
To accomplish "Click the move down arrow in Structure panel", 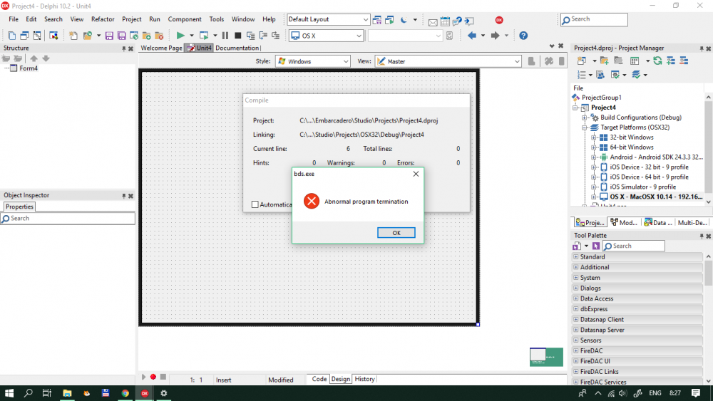I will coord(46,58).
